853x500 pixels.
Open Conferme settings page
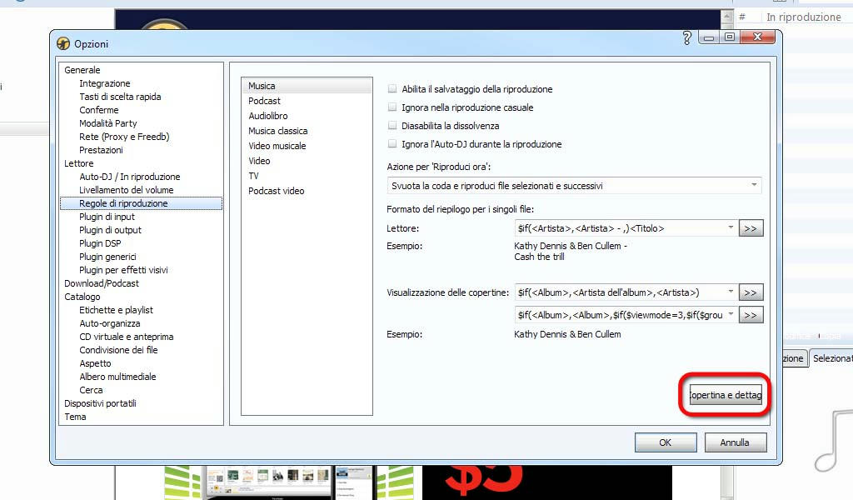click(x=98, y=110)
